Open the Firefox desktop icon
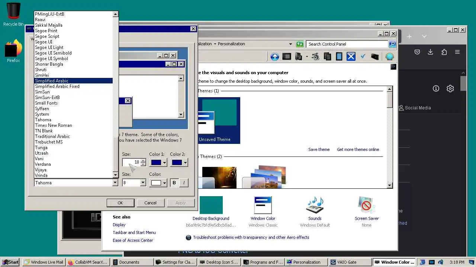This screenshot has height=267, width=476. pos(13,51)
